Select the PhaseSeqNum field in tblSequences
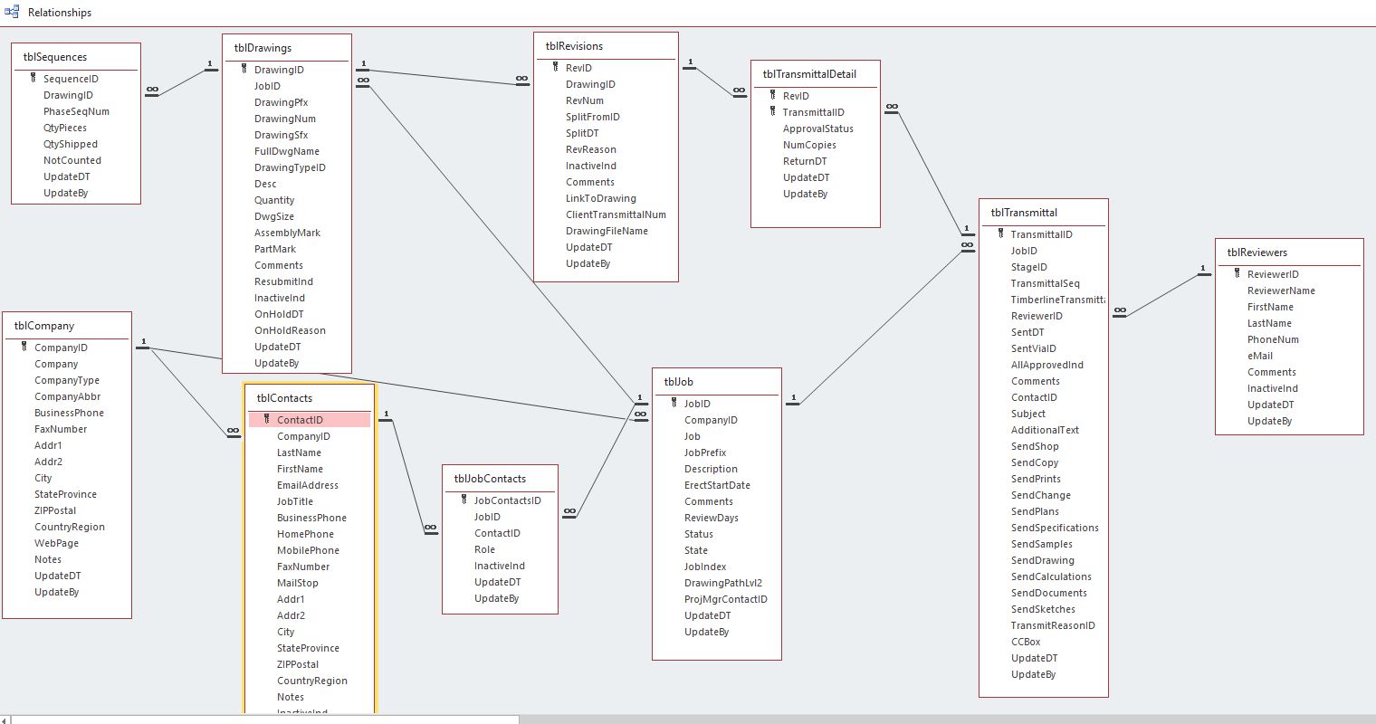This screenshot has height=724, width=1376. (76, 111)
